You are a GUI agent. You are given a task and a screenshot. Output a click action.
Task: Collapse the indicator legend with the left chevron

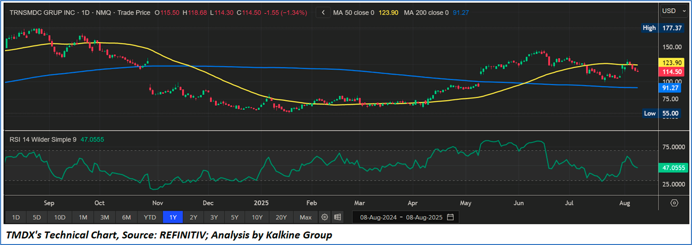323,13
